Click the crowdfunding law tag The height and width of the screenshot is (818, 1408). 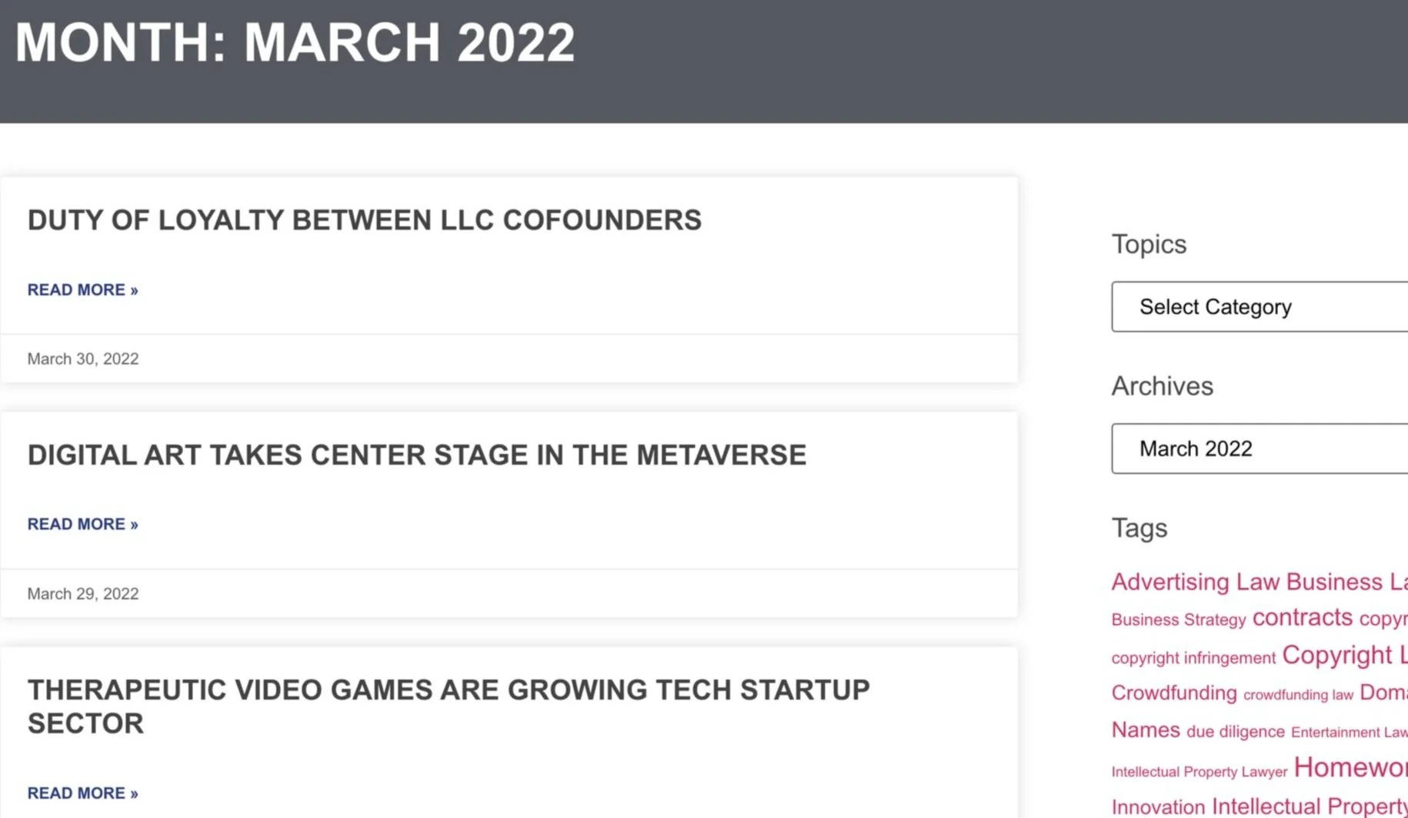point(1298,695)
